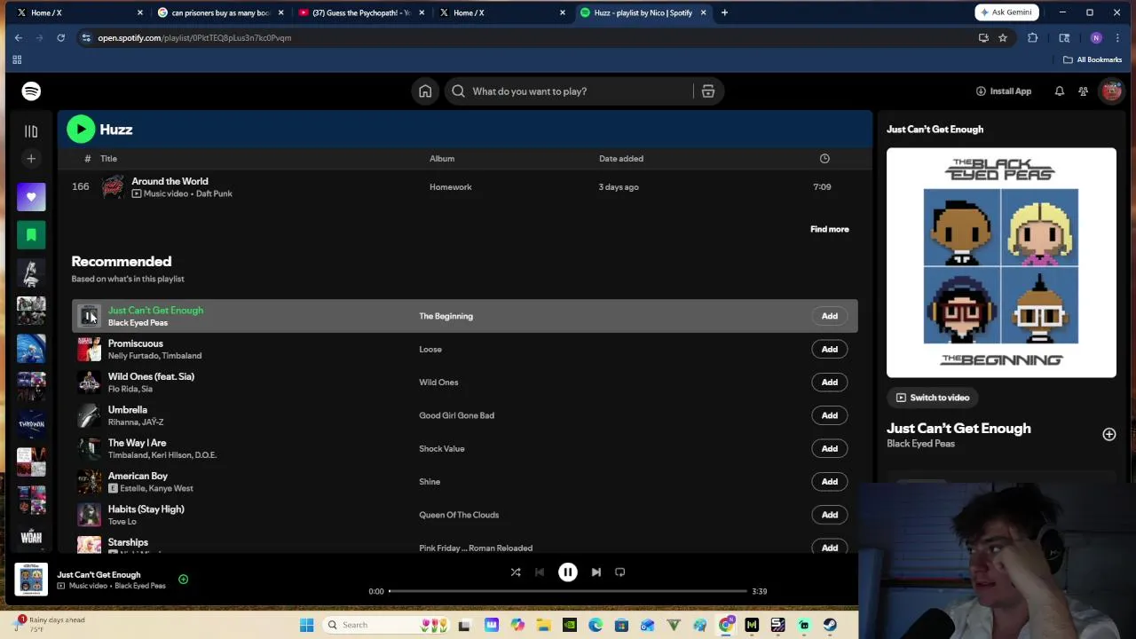This screenshot has height=639, width=1136.
Task: Add The Way I Are to playlist
Action: pyautogui.click(x=829, y=448)
